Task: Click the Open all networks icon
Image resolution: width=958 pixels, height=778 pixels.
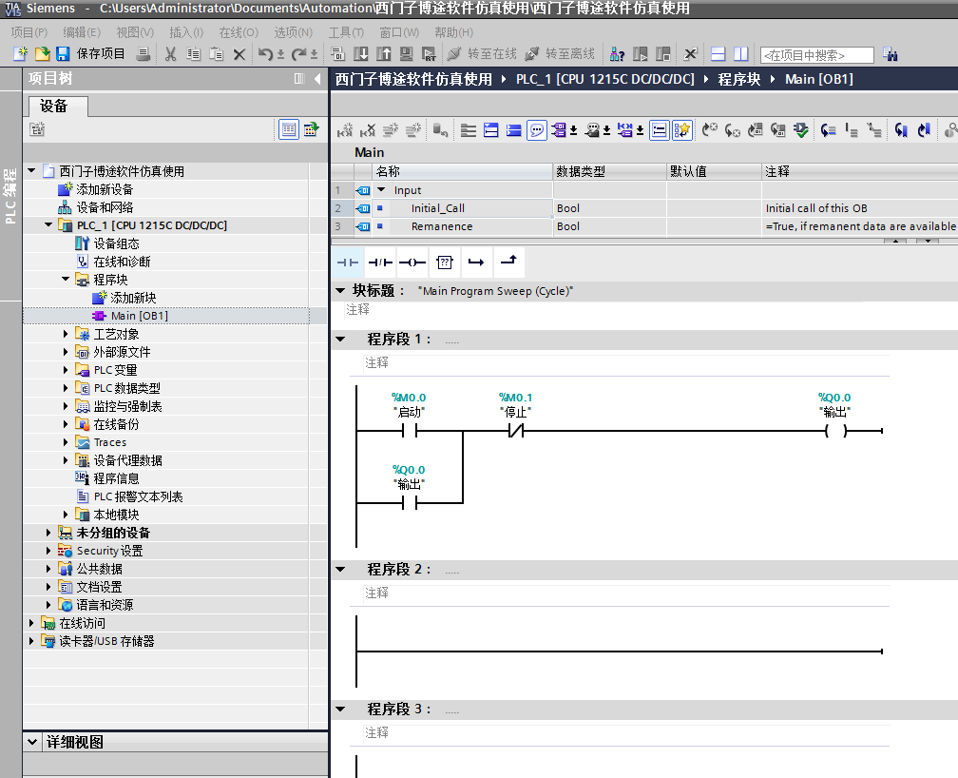Action: pyautogui.click(x=491, y=129)
